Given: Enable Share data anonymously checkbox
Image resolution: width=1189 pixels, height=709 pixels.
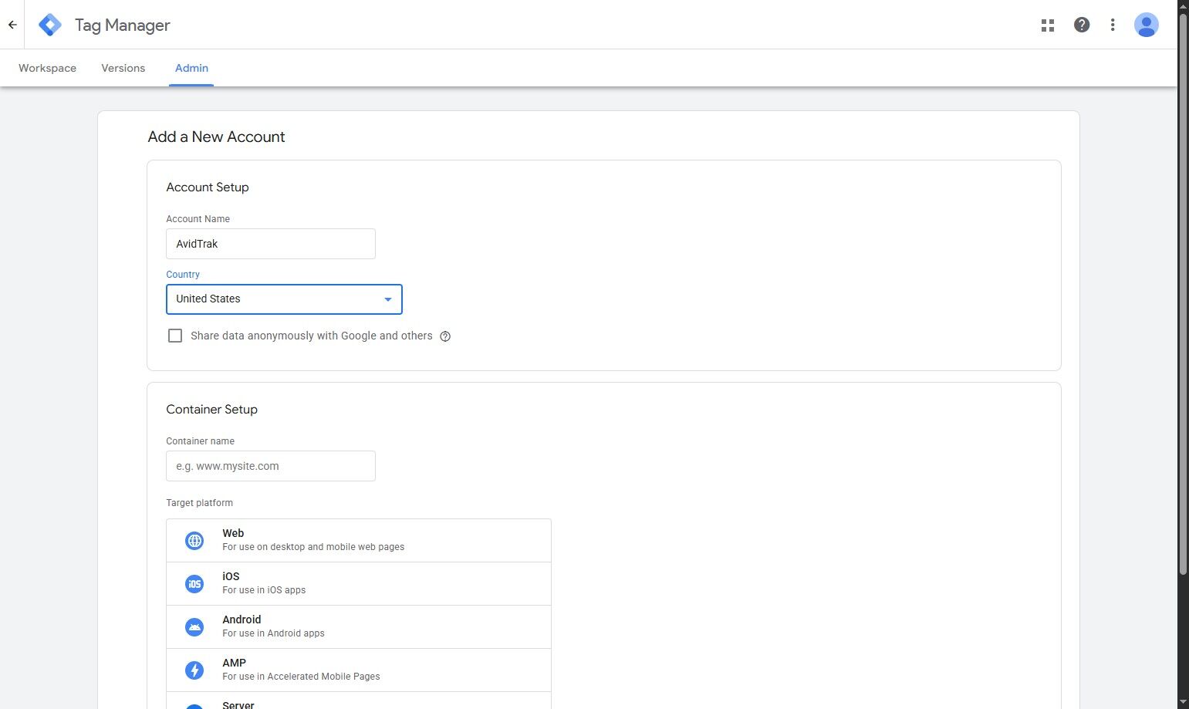Looking at the screenshot, I should pos(175,336).
